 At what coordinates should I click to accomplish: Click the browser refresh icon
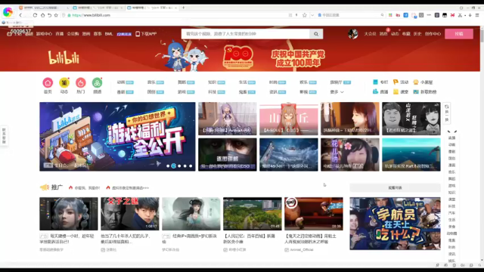[x=35, y=15]
